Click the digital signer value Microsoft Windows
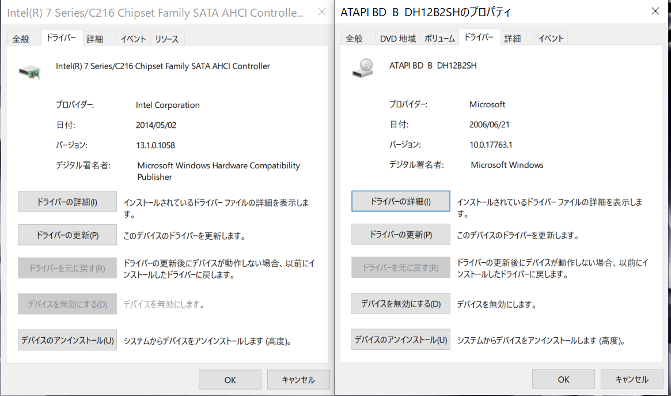 507,165
